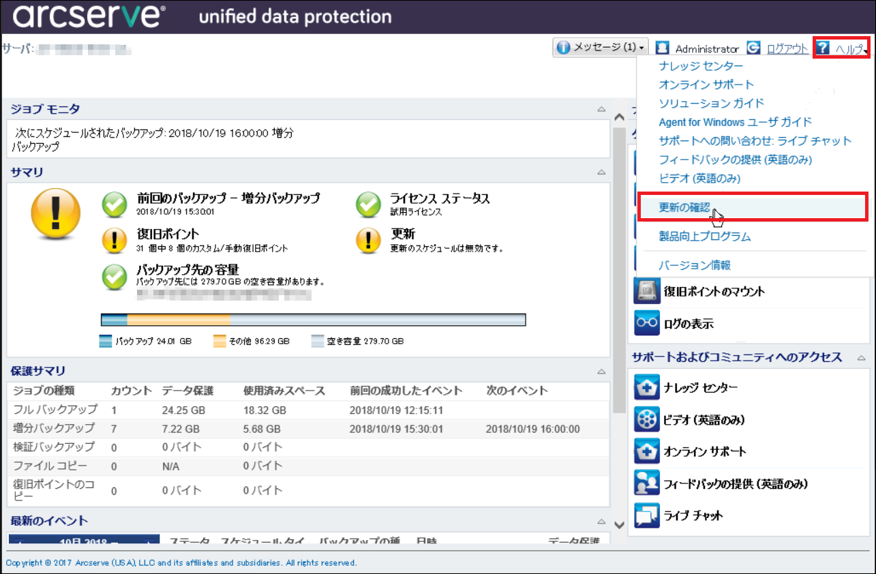The width and height of the screenshot is (876, 574).
Task: Click yellow warning icon beside 更新
Action: [369, 240]
